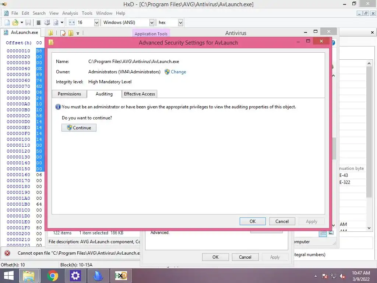The height and width of the screenshot is (283, 377).
Task: Open the Analysis menu in HxD
Action: (x=70, y=13)
